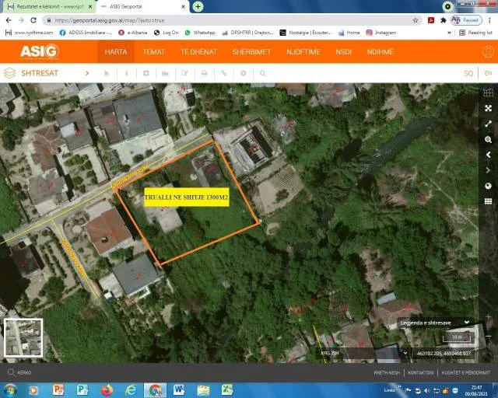Open the SHËRBIMET menu
The width and height of the screenshot is (498, 398).
251,52
